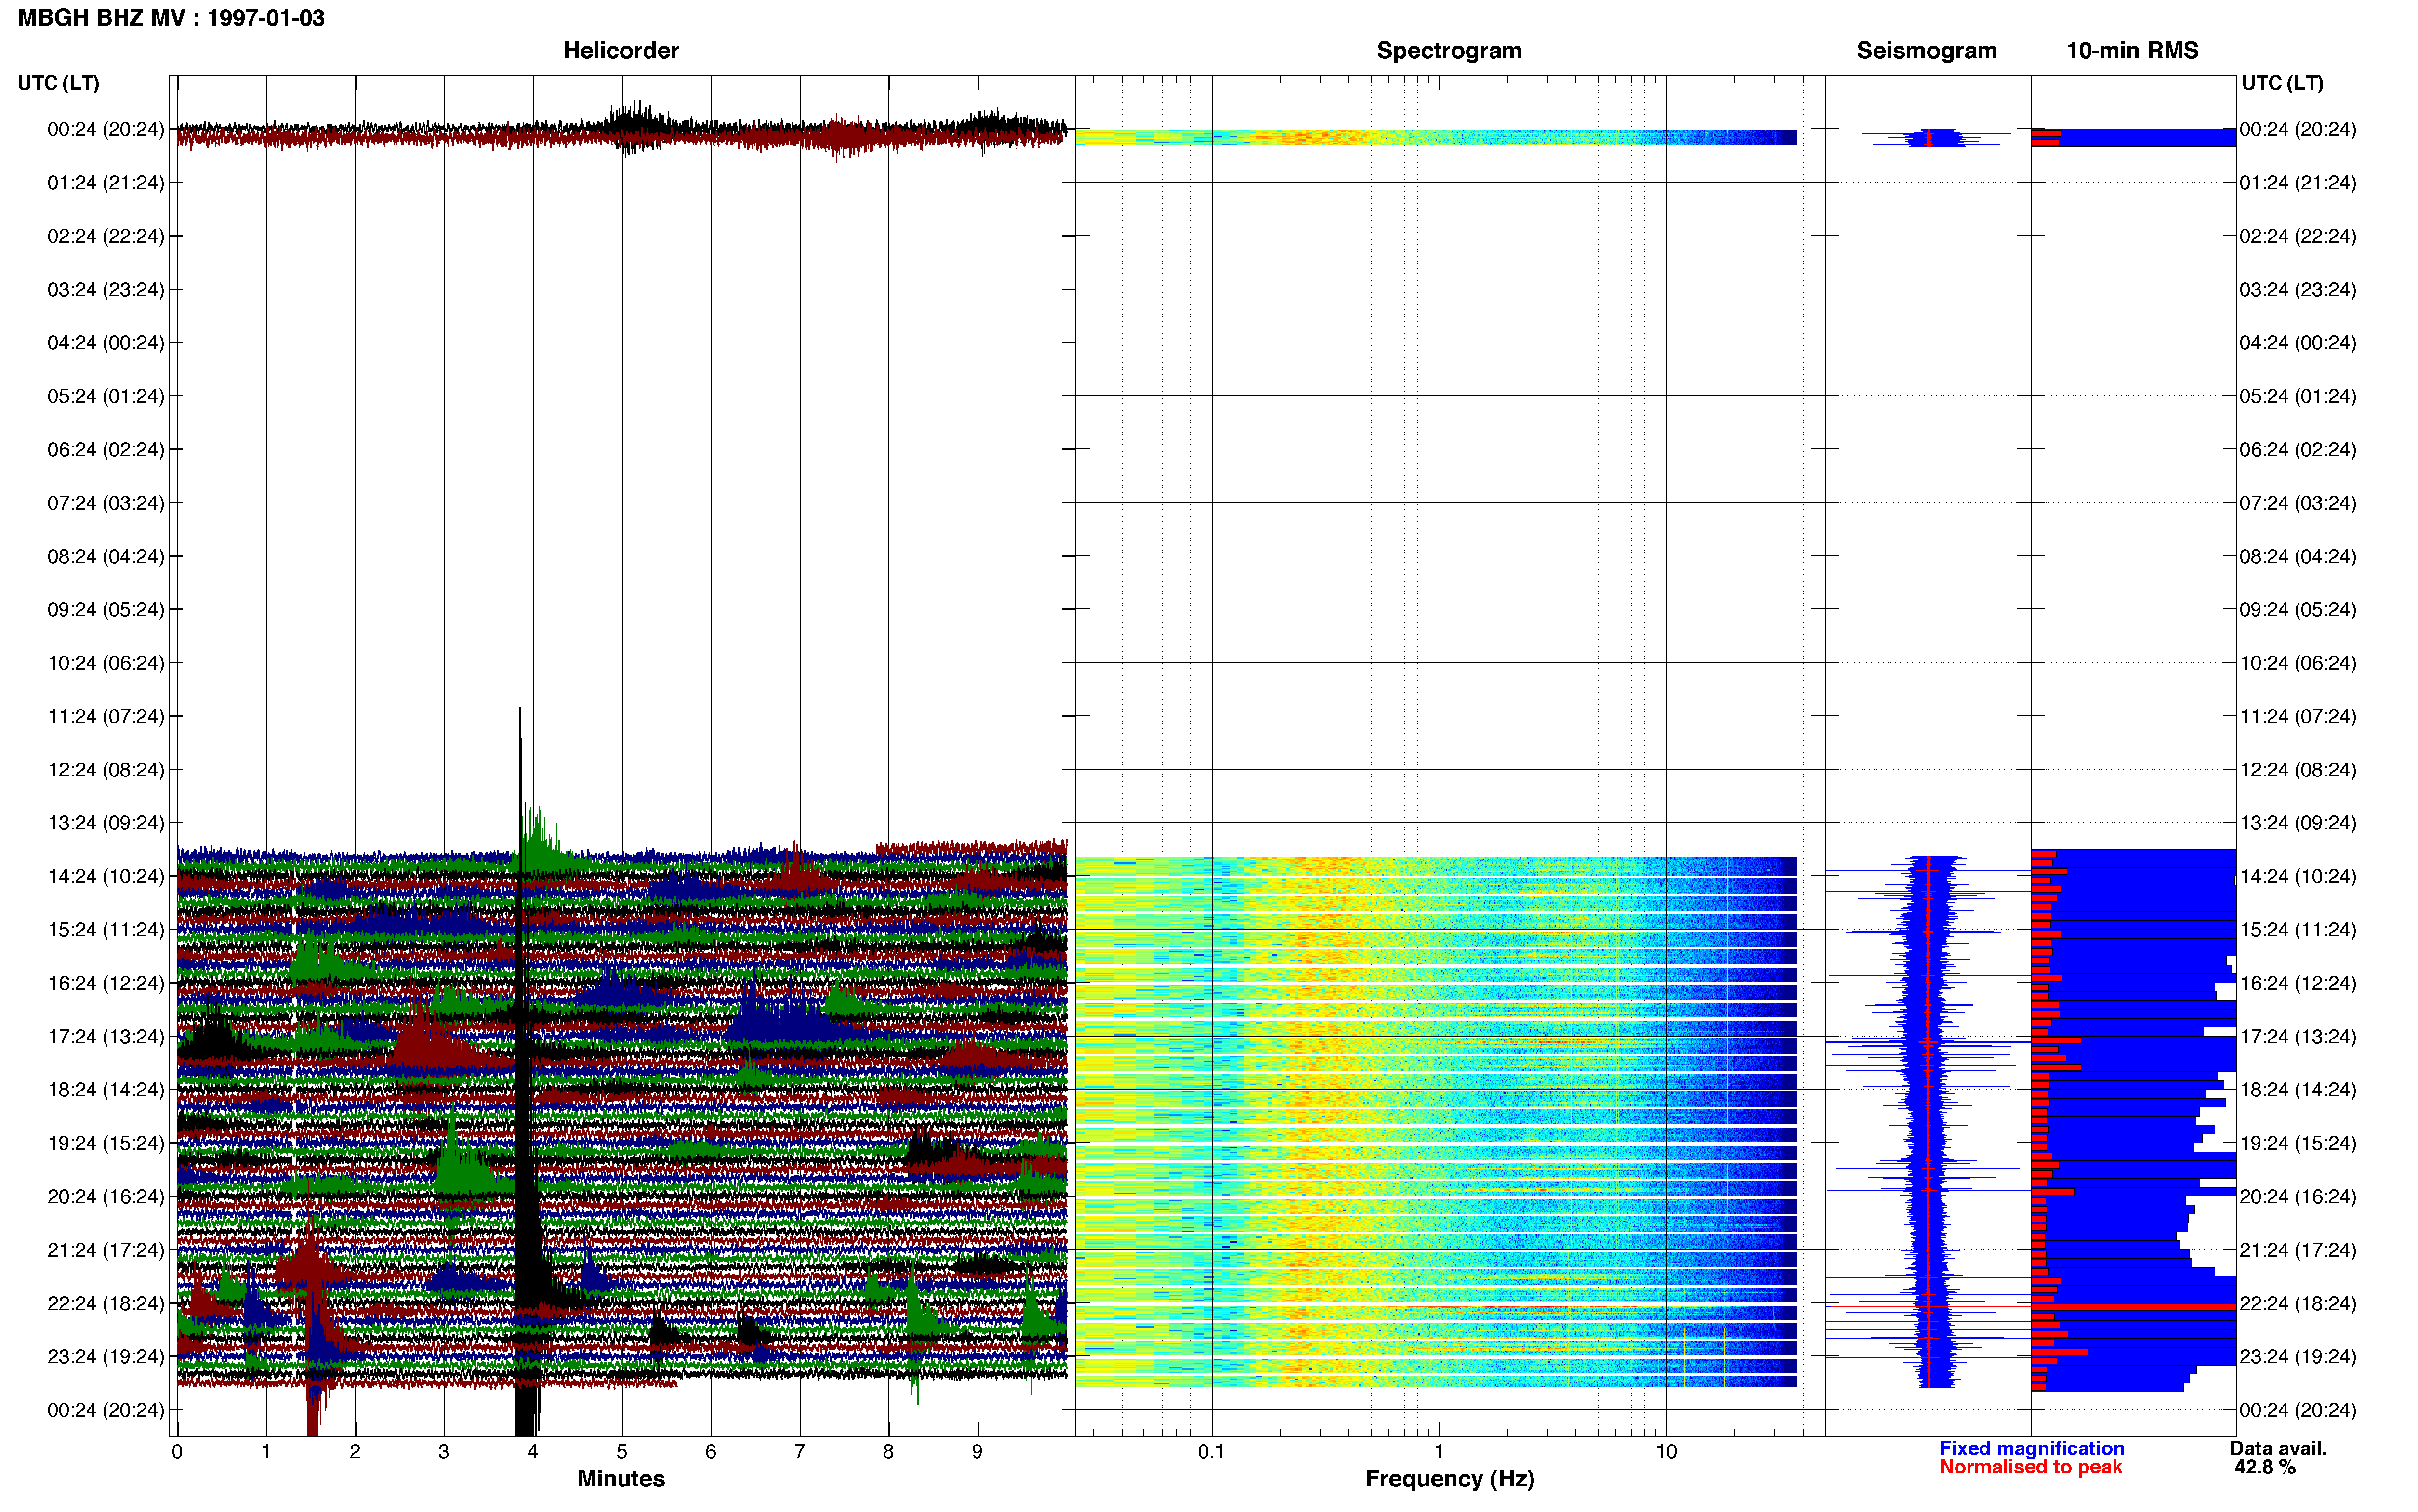
Task: Click the 'Fixed magnification' legend text
Action: click(2031, 1448)
